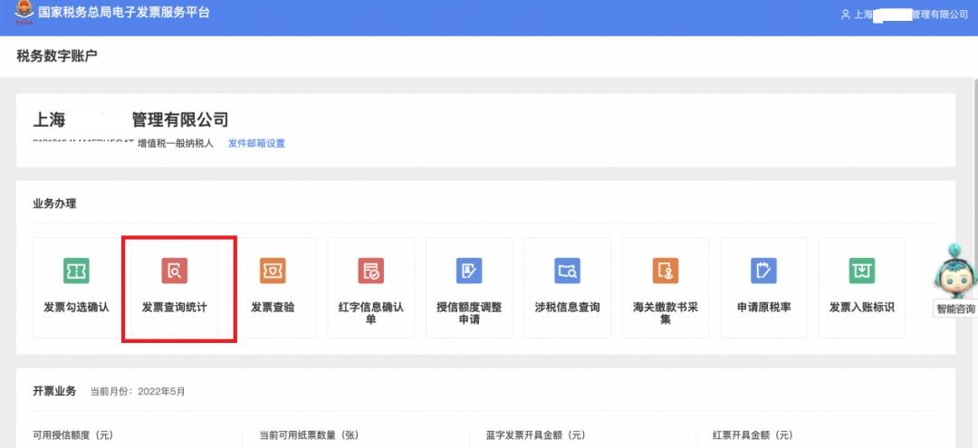Open the 发票查询统计 search icon
978x448 pixels.
pos(175,270)
